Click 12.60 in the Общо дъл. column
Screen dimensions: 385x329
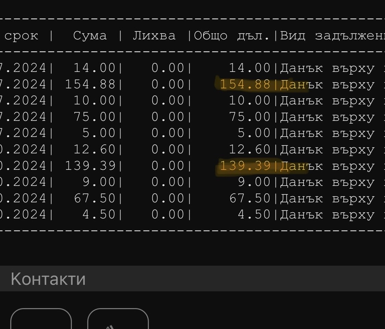coord(249,149)
